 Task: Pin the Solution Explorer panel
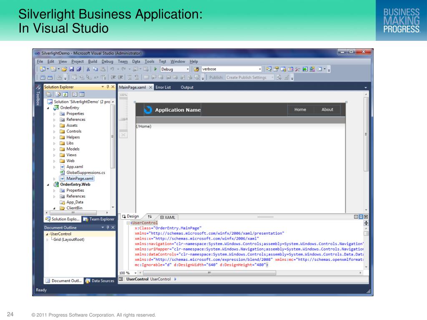click(x=108, y=87)
